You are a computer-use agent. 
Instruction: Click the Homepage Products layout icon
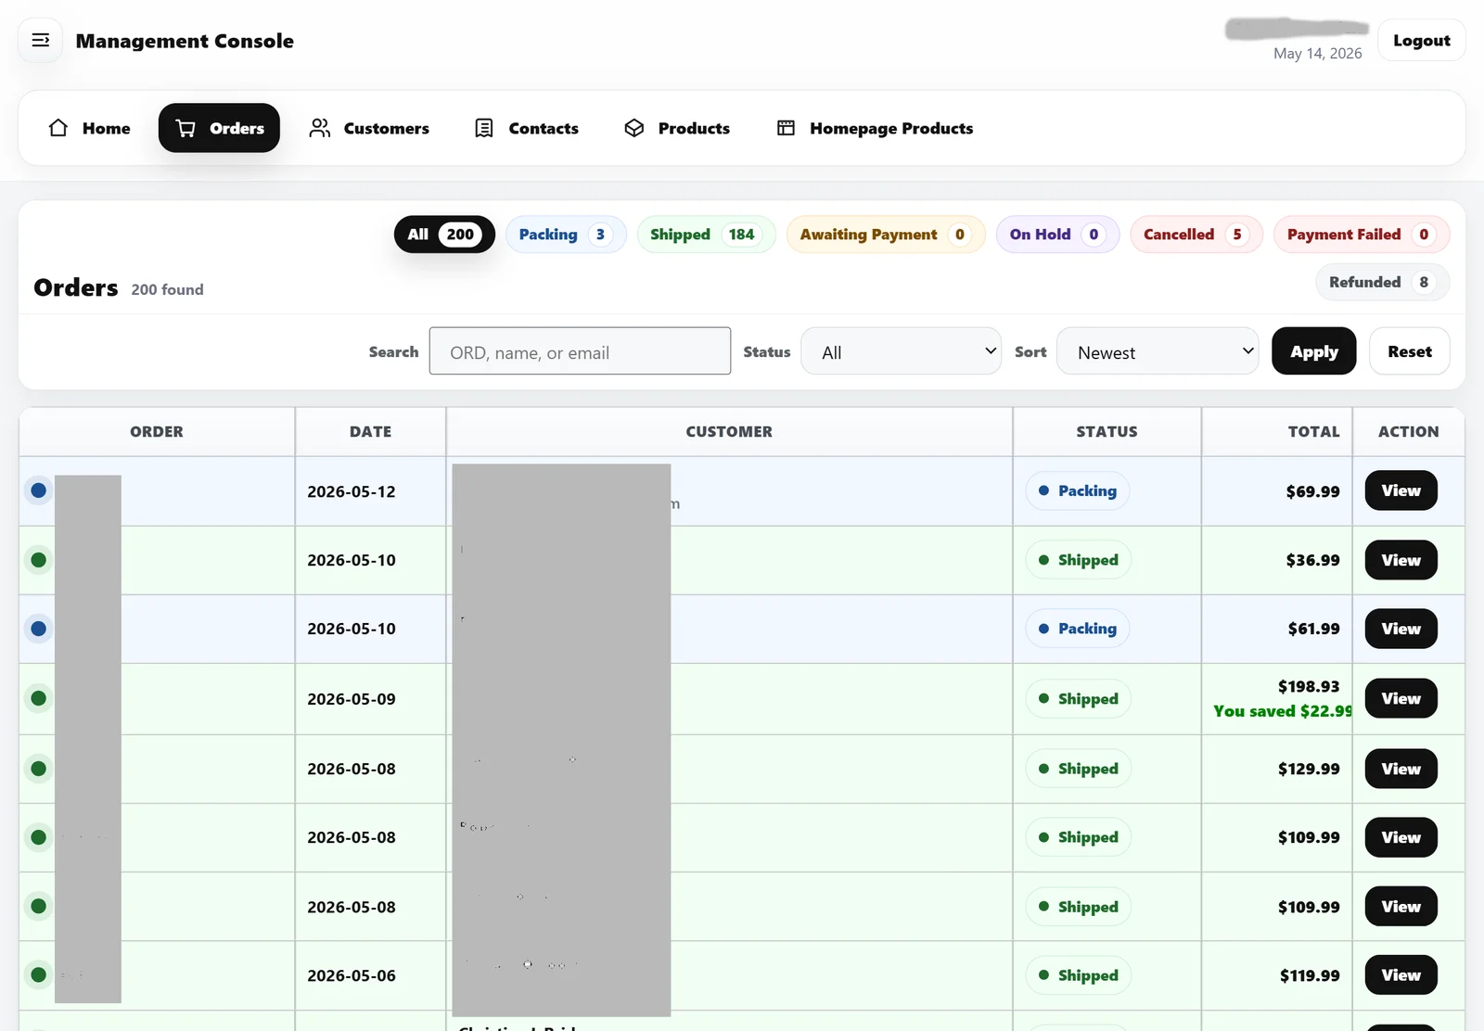coord(786,128)
